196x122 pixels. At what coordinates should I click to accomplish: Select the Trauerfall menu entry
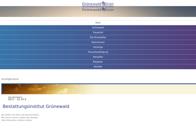tap(98, 32)
